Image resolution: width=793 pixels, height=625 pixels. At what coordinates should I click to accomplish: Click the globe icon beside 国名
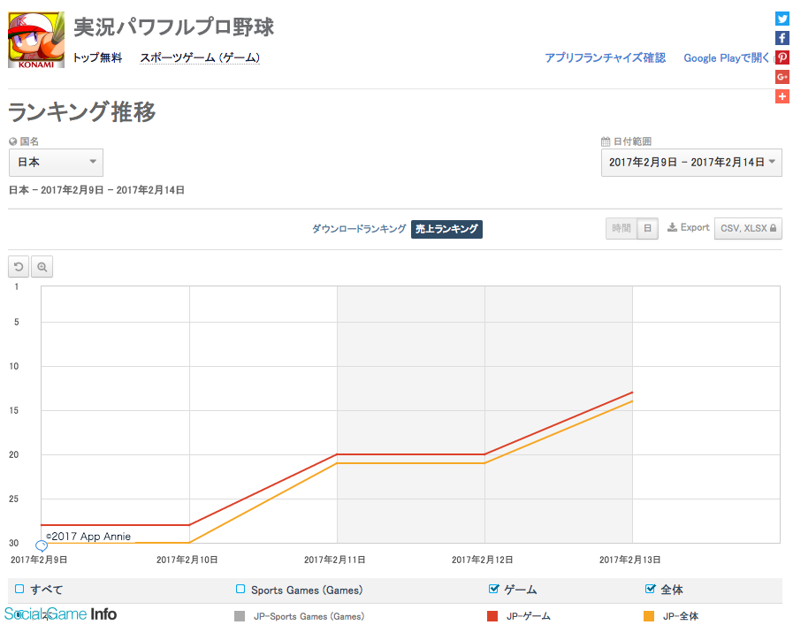[13, 141]
